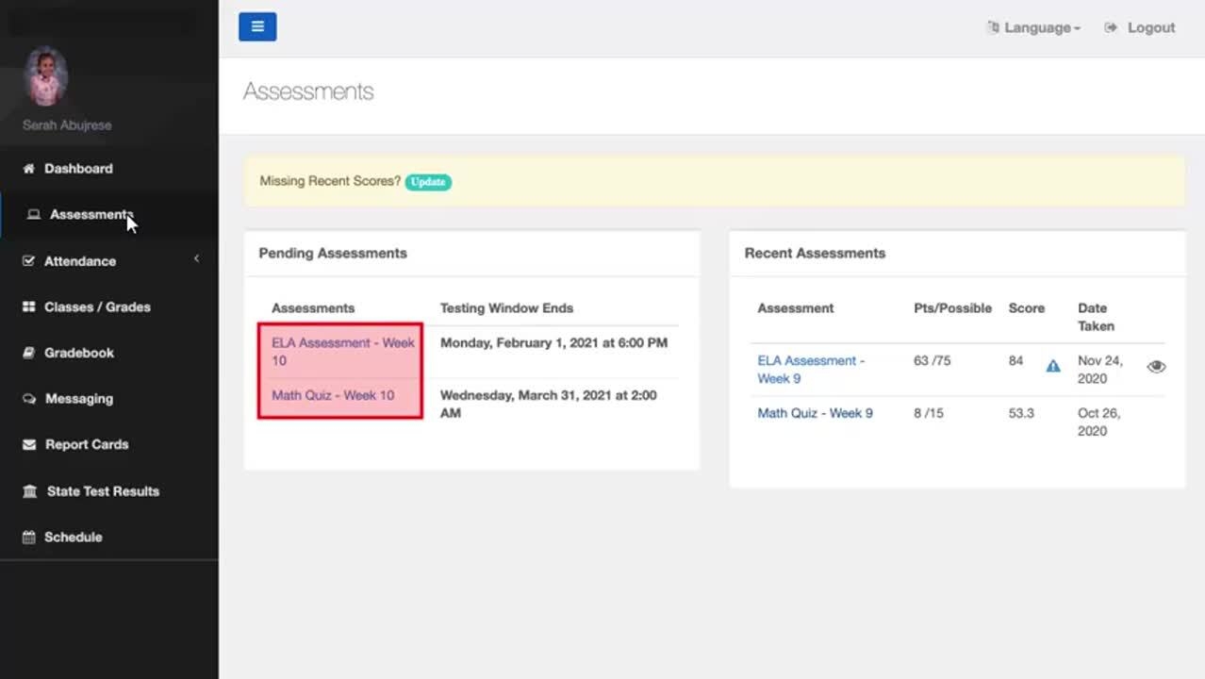Open Math Quiz - Week 9 result
Viewport: 1205px width, 679px height.
815,413
